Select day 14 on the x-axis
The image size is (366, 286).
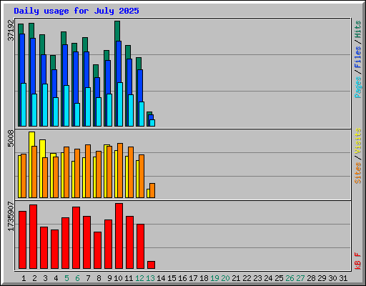click(161, 278)
